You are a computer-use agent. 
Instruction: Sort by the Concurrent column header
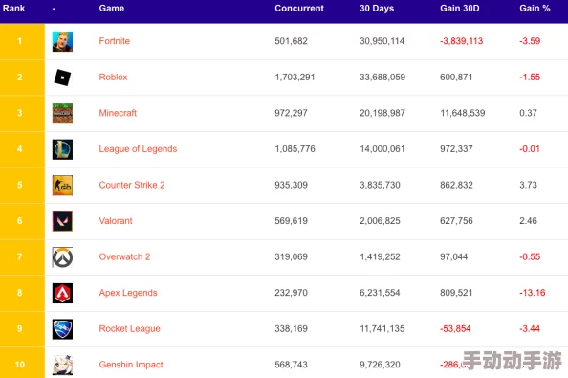(x=299, y=9)
